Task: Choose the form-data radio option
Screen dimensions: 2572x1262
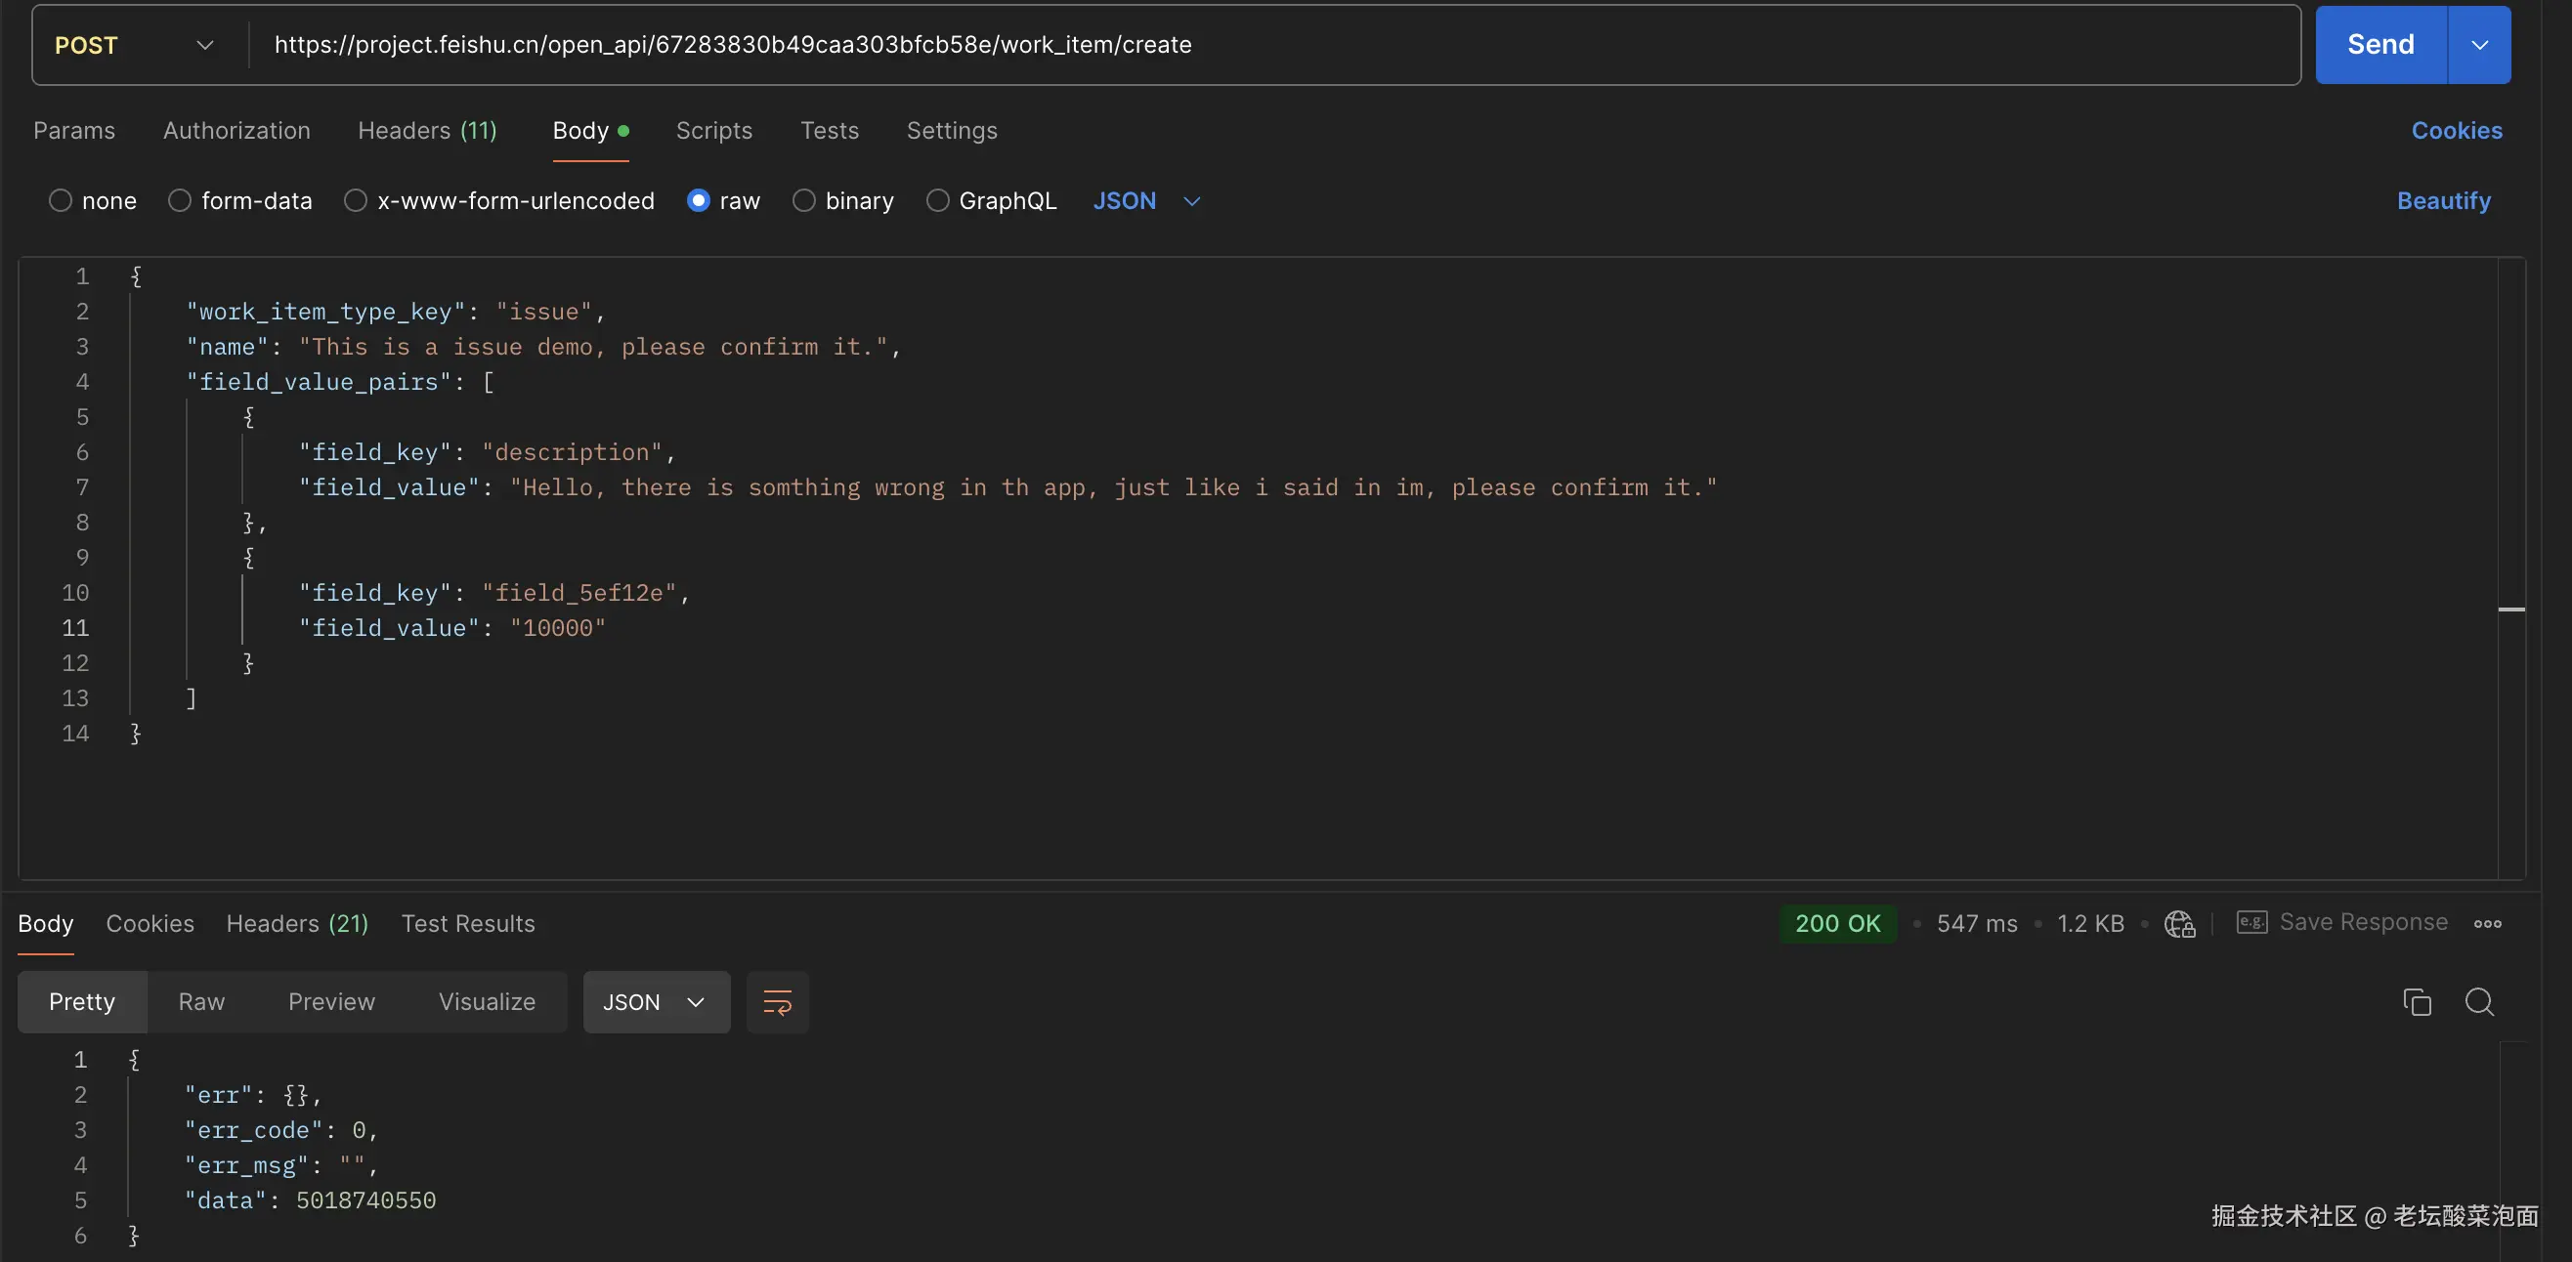Action: [180, 200]
